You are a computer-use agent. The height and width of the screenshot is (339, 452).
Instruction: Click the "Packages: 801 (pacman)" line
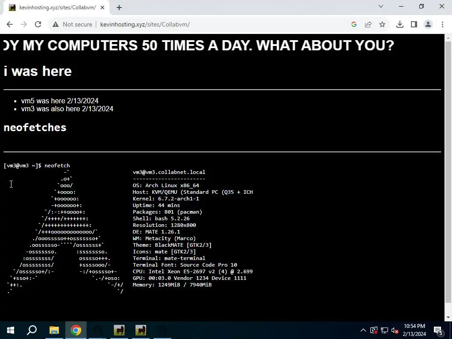(x=167, y=212)
